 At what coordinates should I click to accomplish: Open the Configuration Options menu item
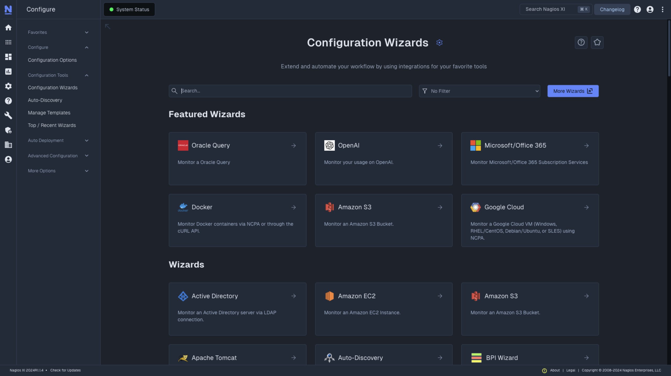(52, 60)
